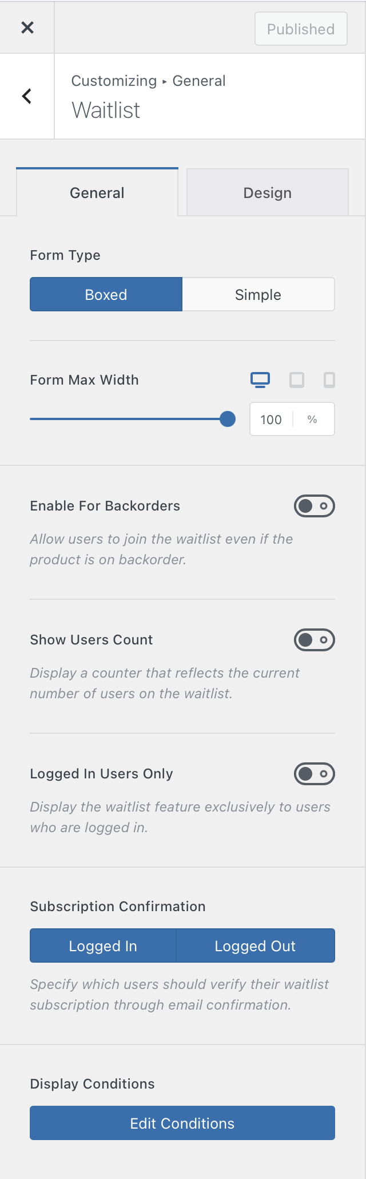Switch to the Design tab
The width and height of the screenshot is (366, 1179).
[268, 193]
